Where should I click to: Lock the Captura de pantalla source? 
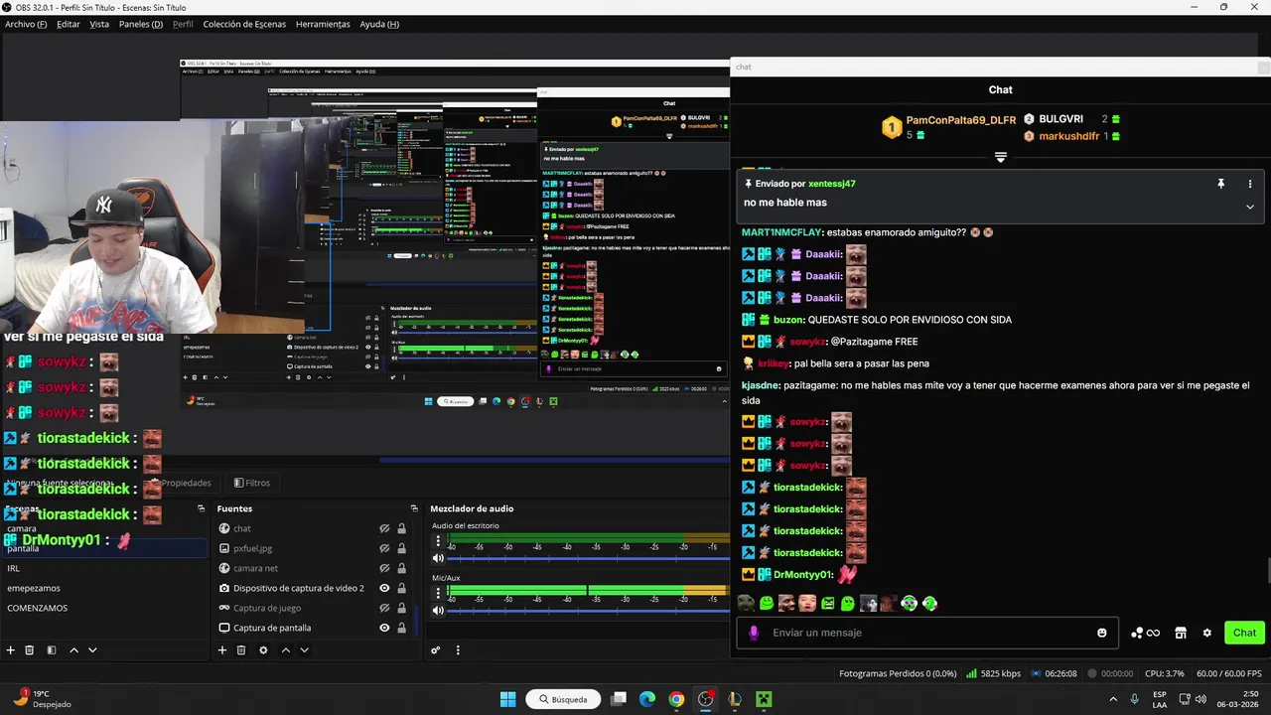[x=402, y=628]
